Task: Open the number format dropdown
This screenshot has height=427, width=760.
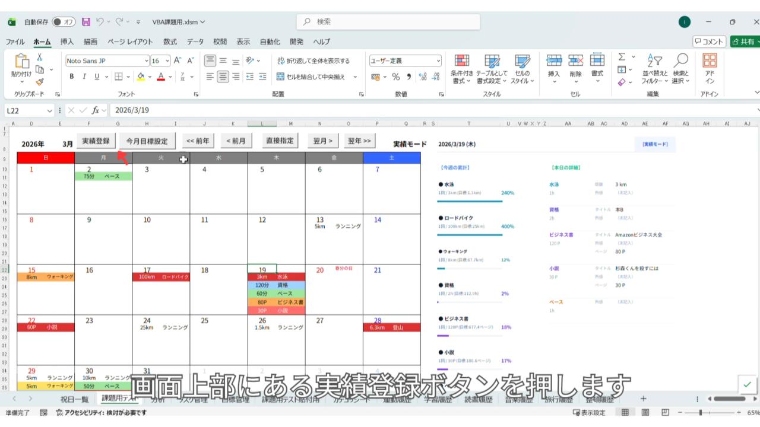Action: (438, 60)
